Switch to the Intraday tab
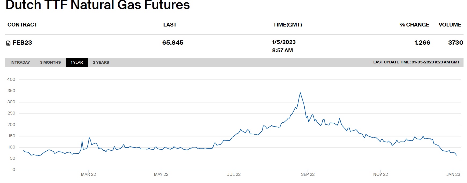 pyautogui.click(x=20, y=62)
